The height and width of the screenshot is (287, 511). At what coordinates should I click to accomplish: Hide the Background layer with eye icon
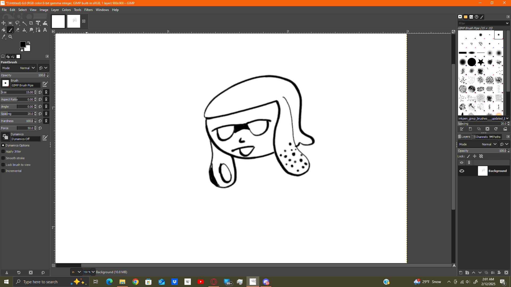[462, 171]
